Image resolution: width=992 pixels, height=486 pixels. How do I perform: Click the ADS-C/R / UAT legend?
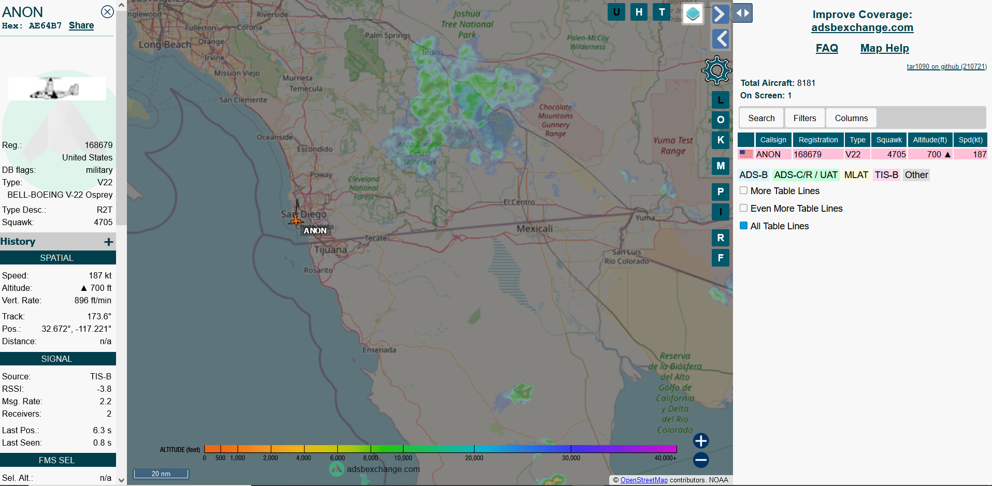click(x=806, y=175)
